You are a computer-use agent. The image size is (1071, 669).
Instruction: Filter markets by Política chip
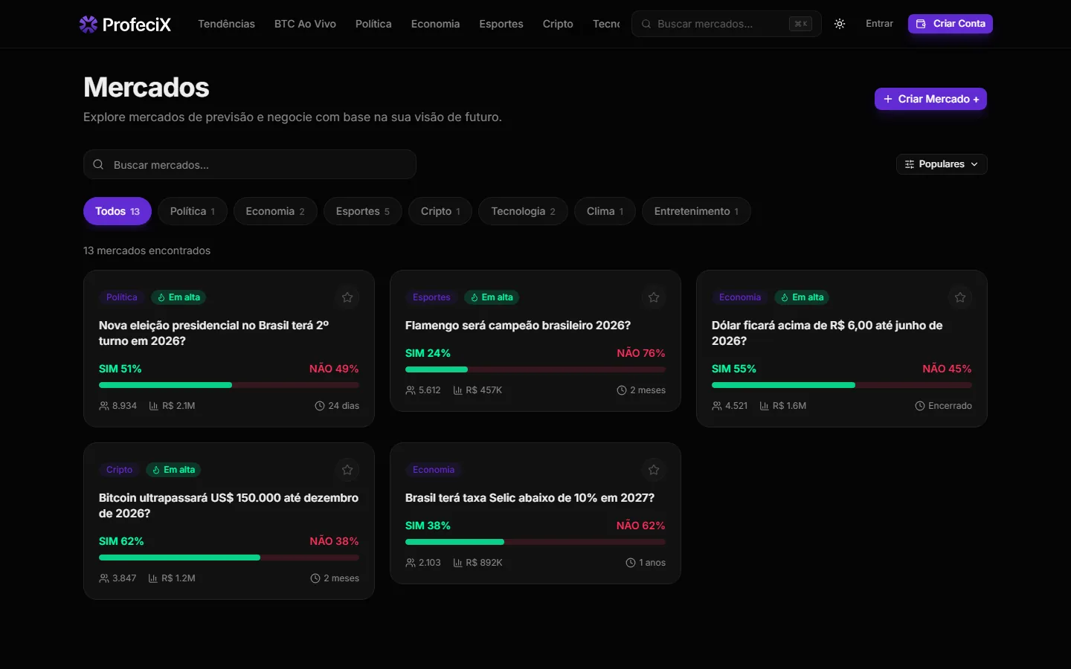193,211
